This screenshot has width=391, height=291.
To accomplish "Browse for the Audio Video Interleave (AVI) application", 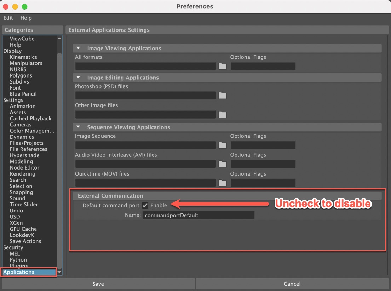I will pyautogui.click(x=223, y=164).
